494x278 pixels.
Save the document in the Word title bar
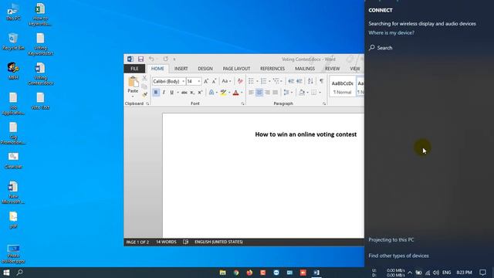[x=140, y=59]
